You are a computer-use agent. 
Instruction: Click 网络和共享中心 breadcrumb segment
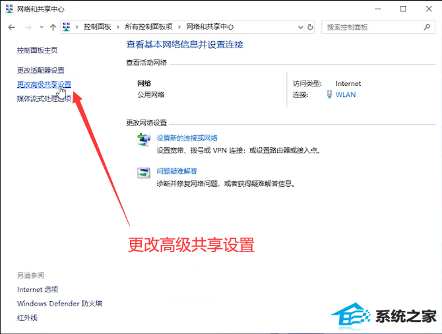pos(210,27)
